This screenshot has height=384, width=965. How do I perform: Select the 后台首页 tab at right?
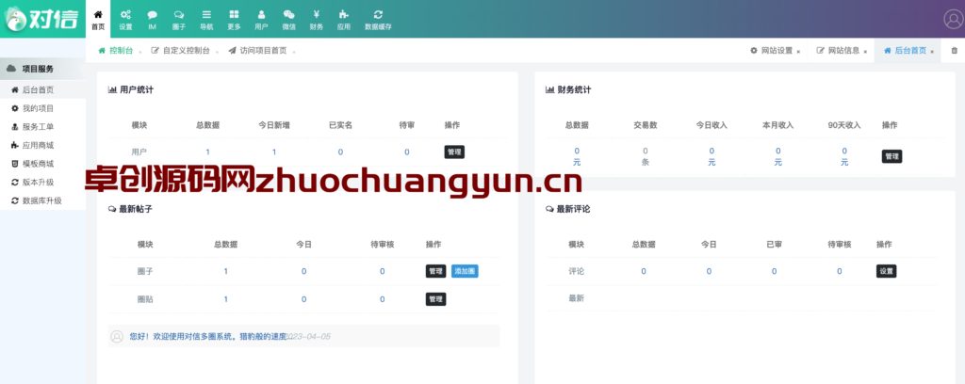906,51
